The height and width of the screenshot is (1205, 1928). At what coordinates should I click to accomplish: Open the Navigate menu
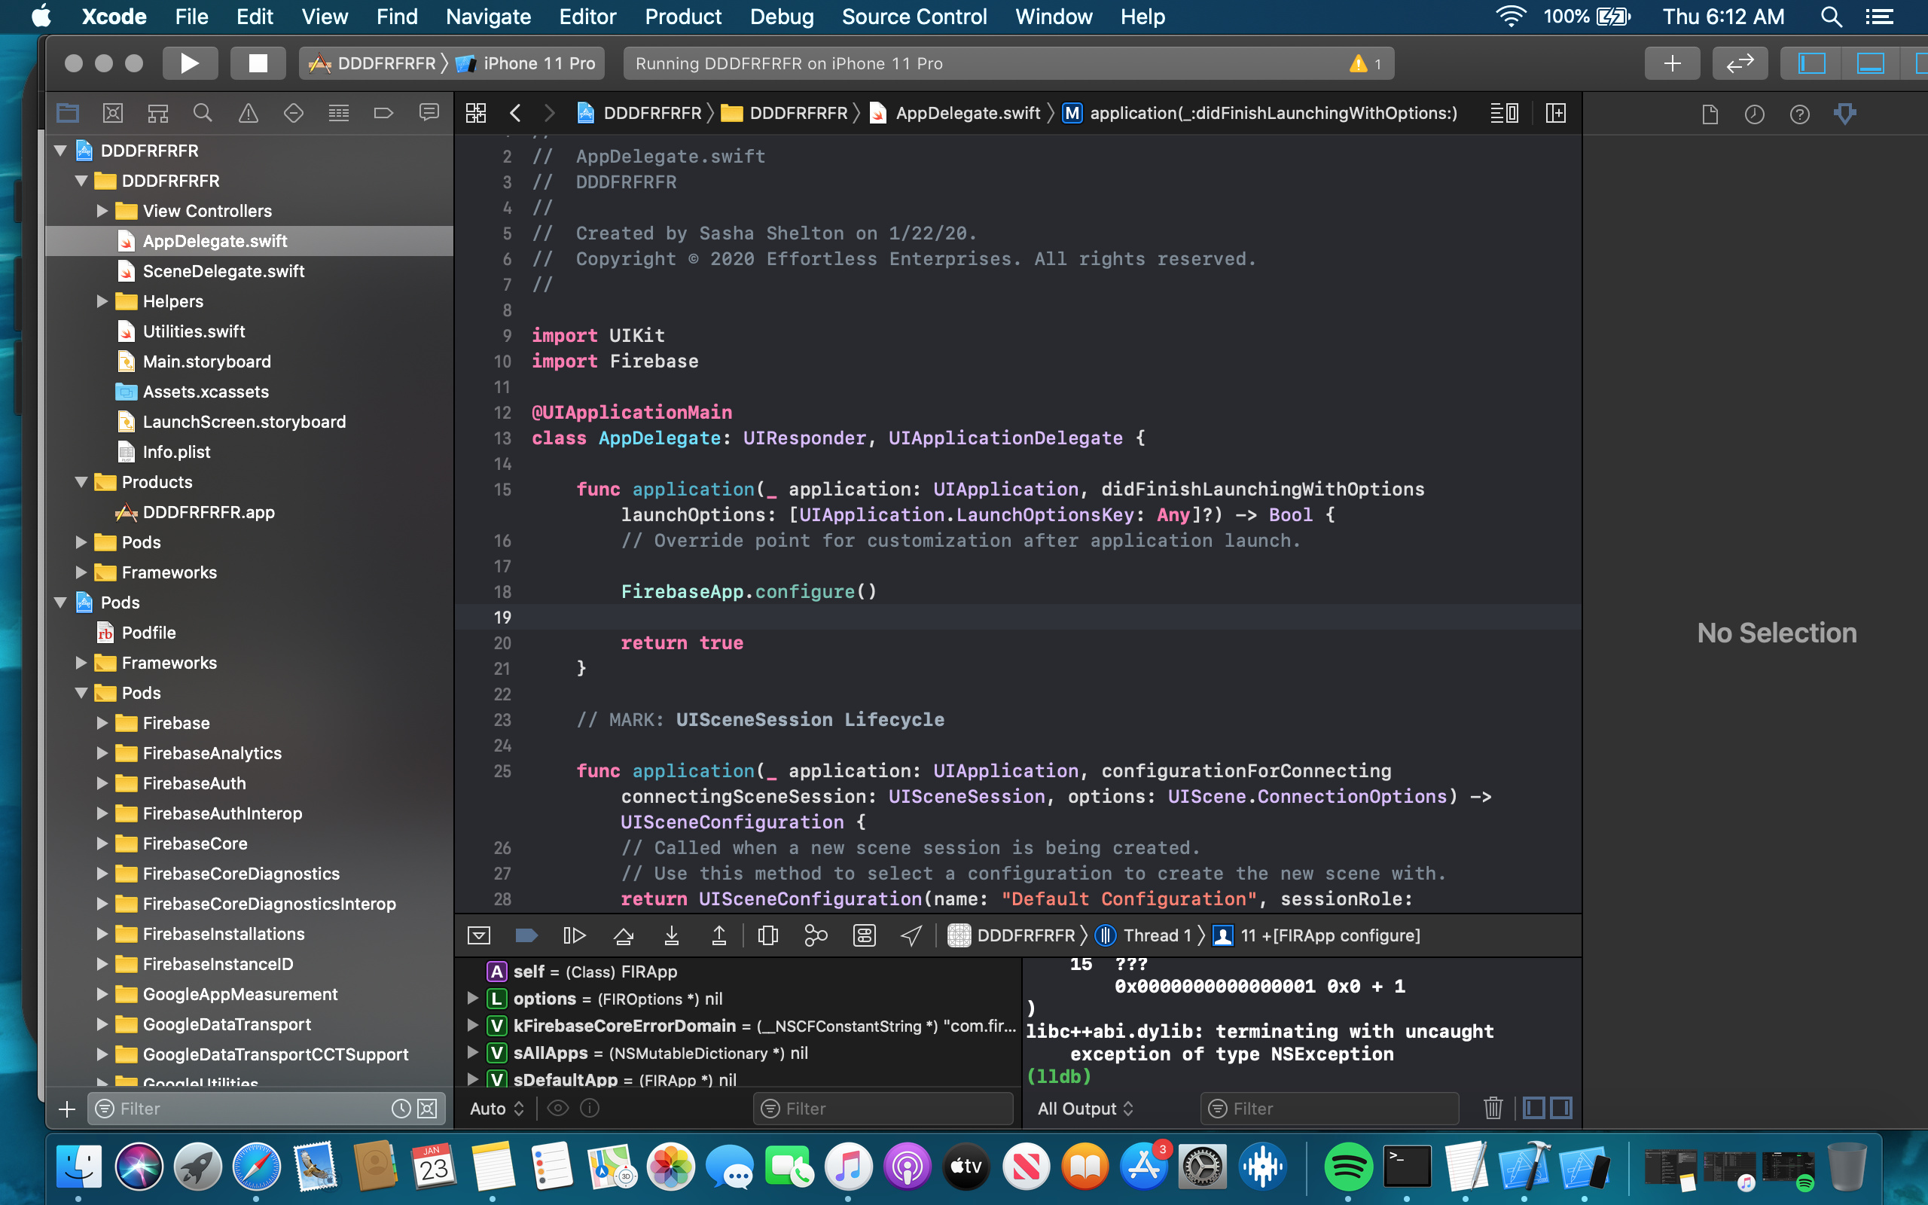pyautogui.click(x=488, y=17)
